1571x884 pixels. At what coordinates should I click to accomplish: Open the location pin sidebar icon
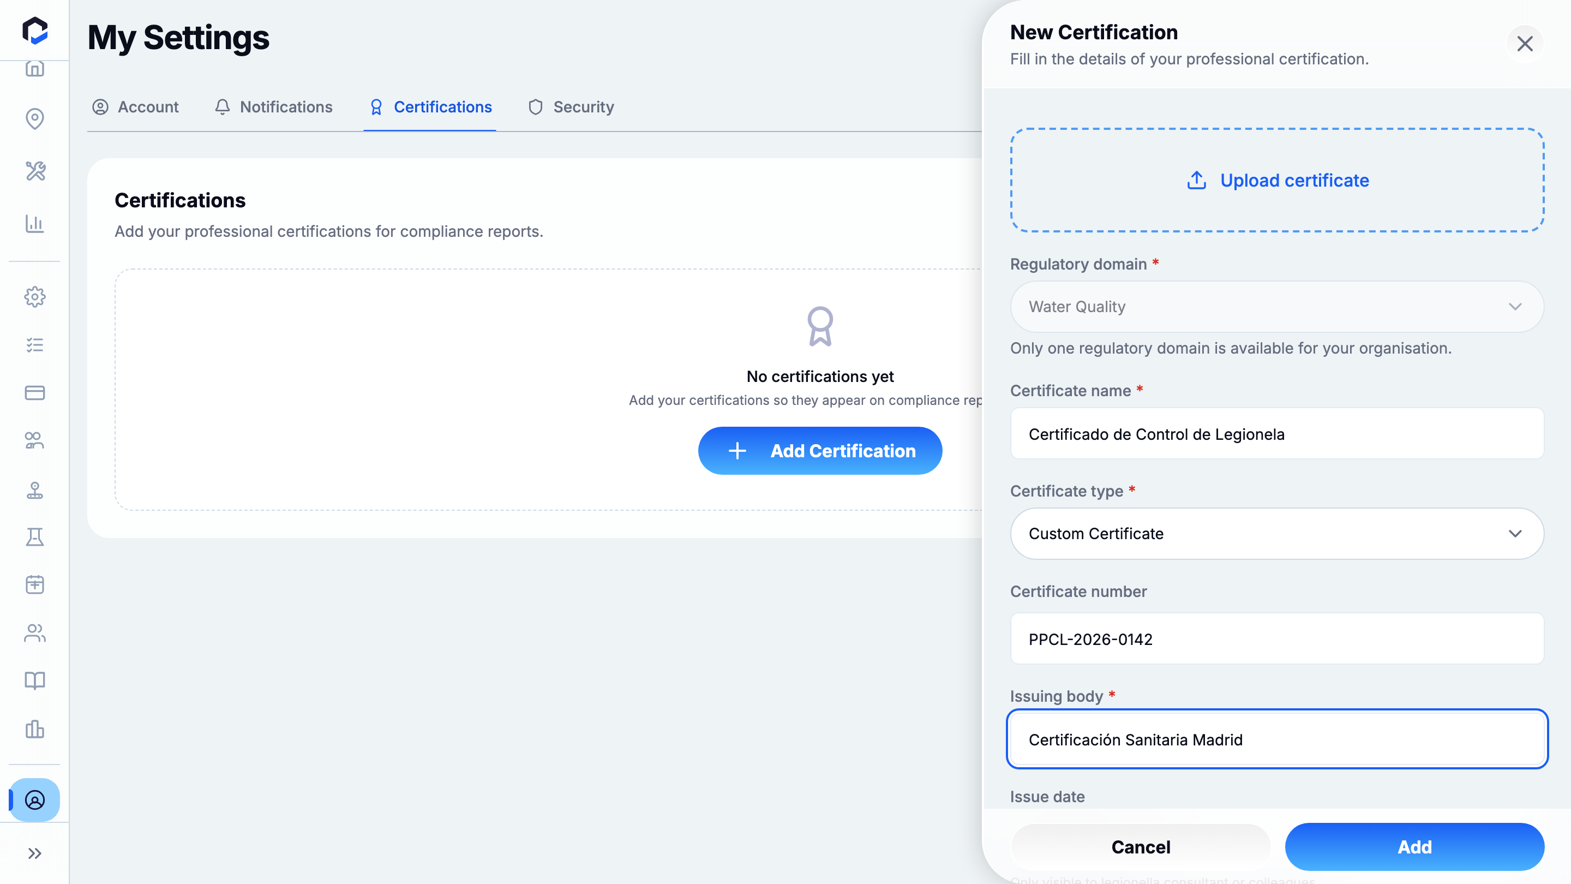(x=35, y=118)
